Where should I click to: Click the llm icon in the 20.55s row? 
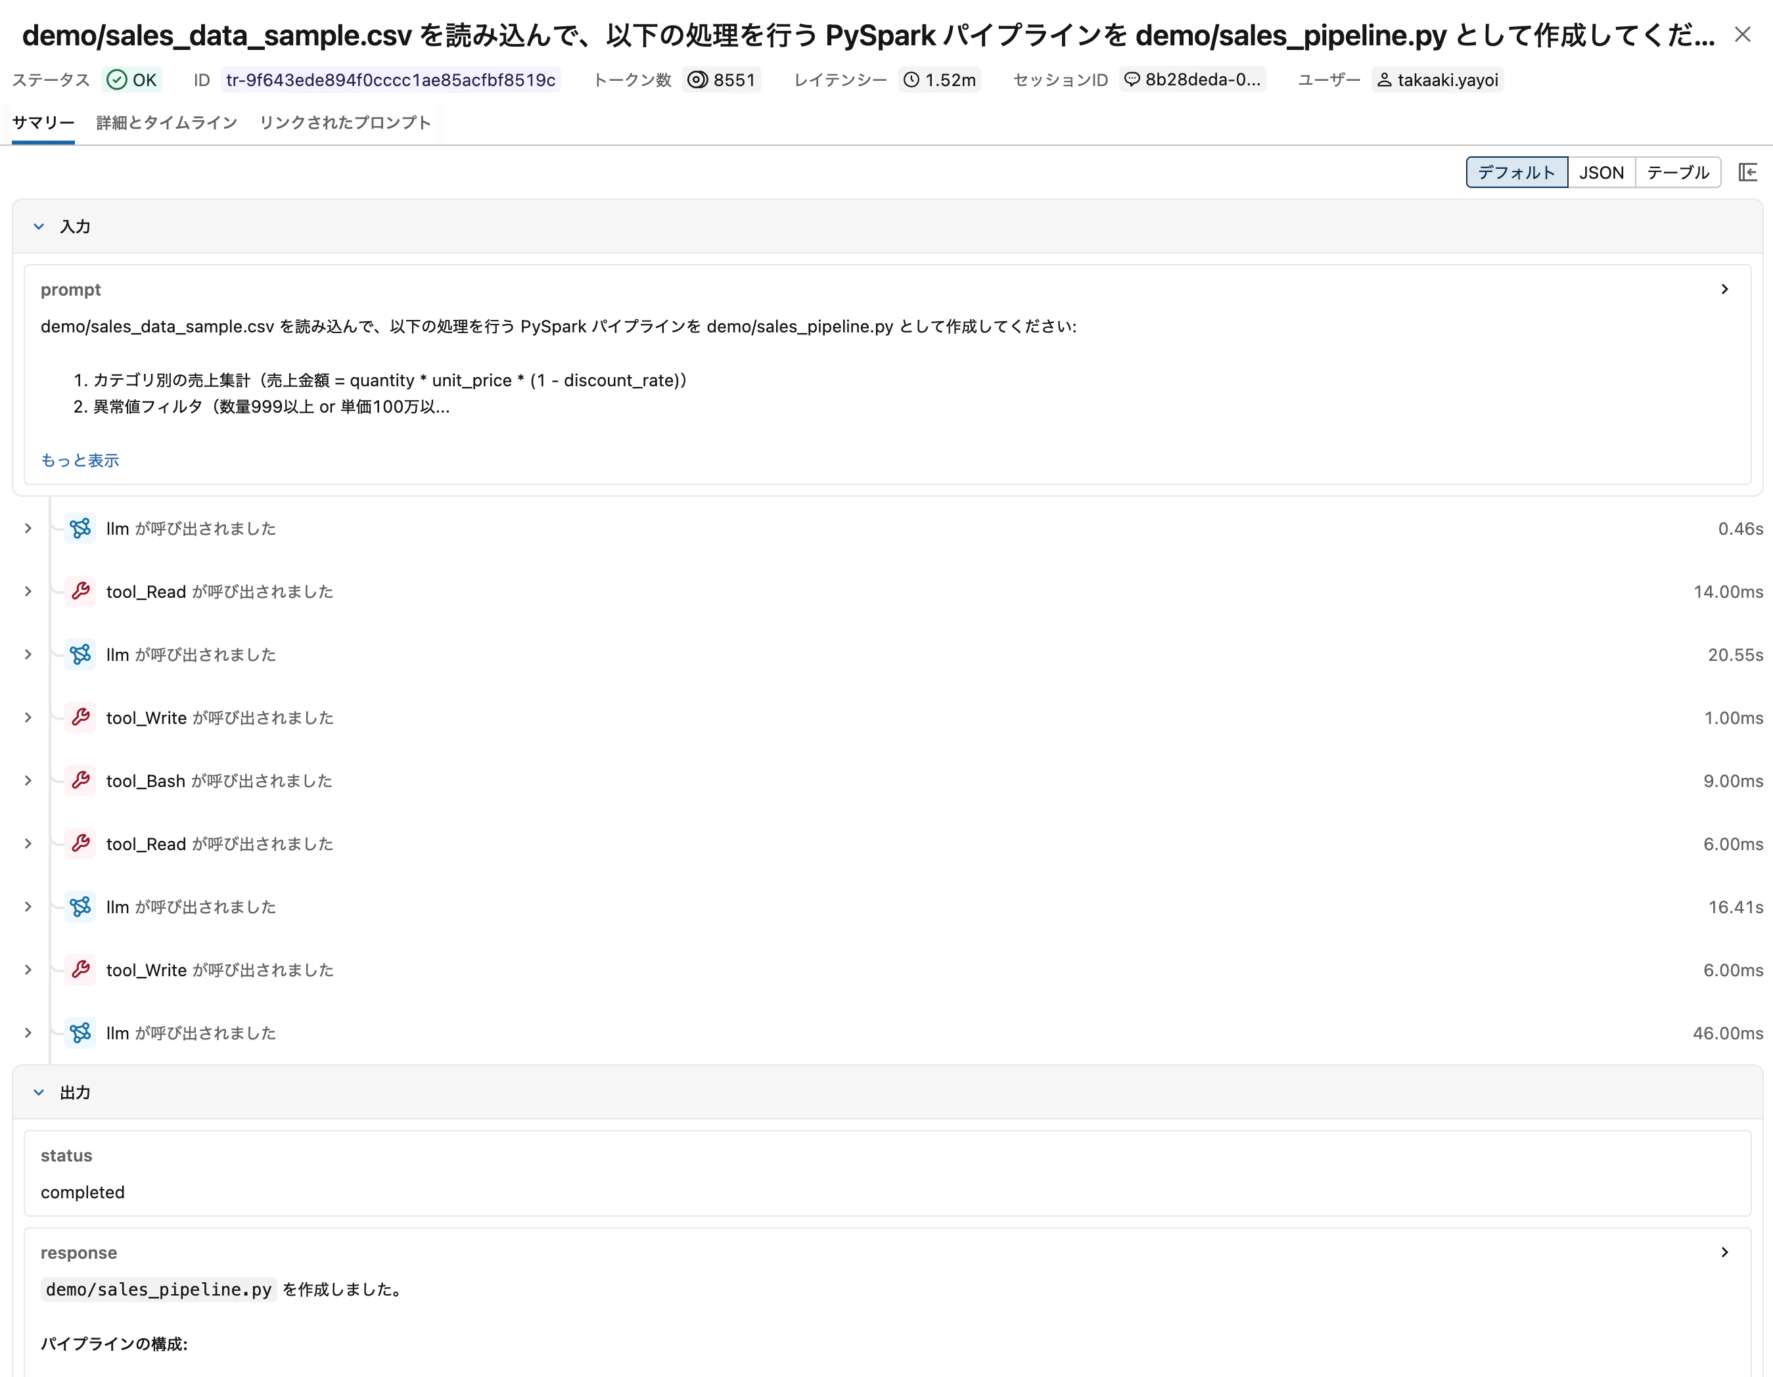[x=80, y=655]
